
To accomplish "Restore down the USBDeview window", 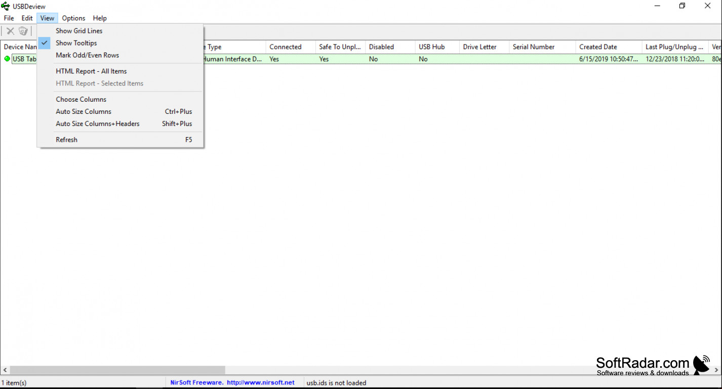I will 682,6.
